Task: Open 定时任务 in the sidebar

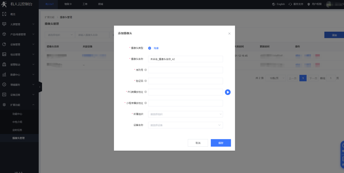Action: tap(17, 130)
